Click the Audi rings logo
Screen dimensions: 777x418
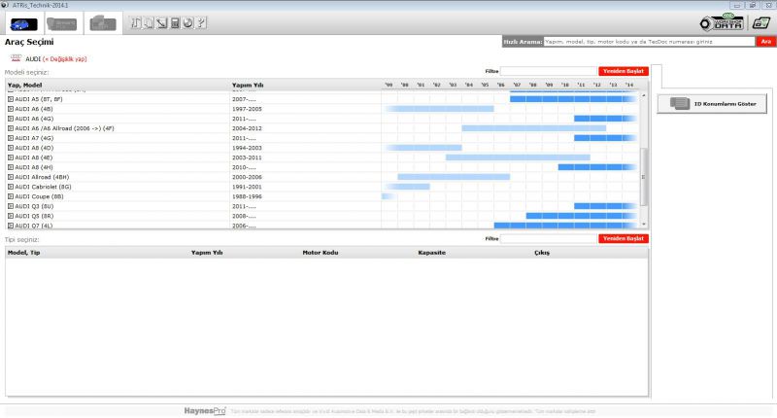16,58
